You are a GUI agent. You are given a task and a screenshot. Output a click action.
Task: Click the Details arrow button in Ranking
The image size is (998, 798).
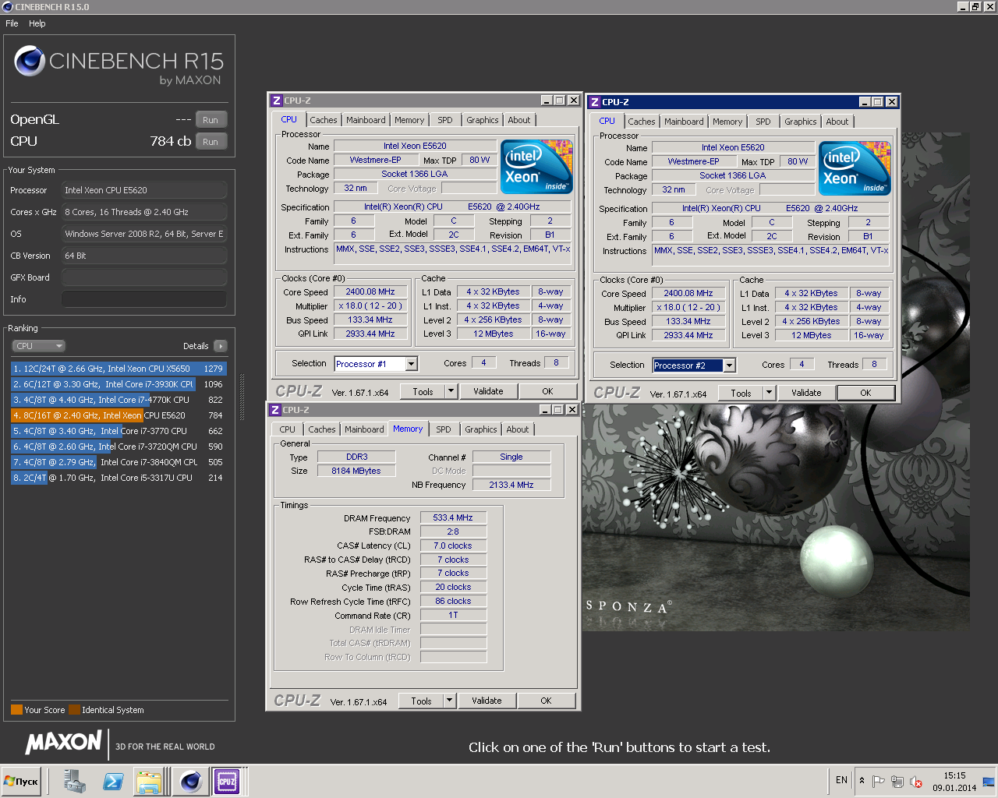(x=220, y=346)
